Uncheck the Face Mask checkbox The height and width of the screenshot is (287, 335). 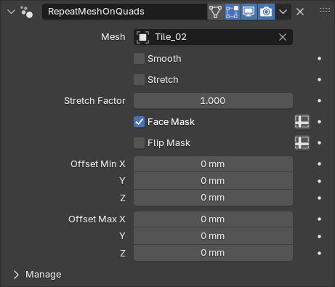(139, 122)
